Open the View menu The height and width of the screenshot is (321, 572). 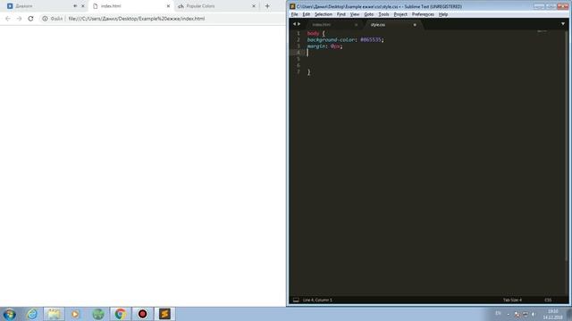point(355,14)
